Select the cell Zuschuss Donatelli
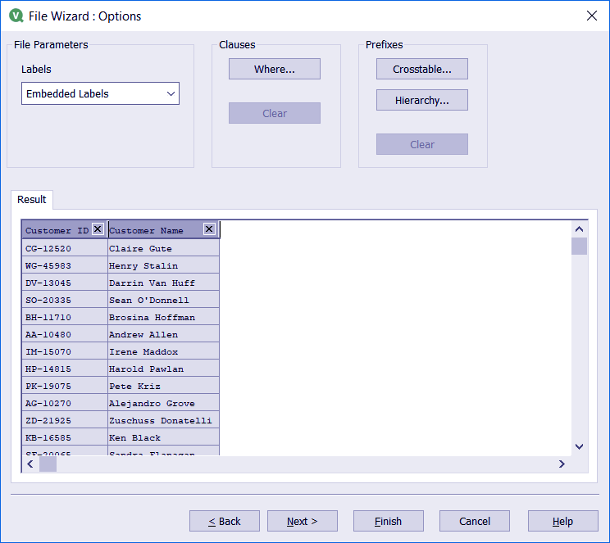 (x=164, y=420)
